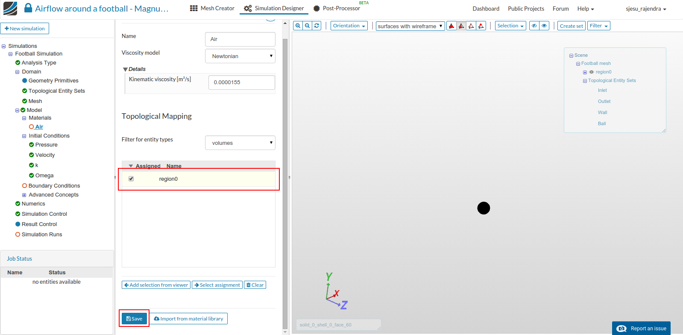Viewport: 683px width, 335px height.
Task: Click the Pressure green check icon
Action: (31, 145)
